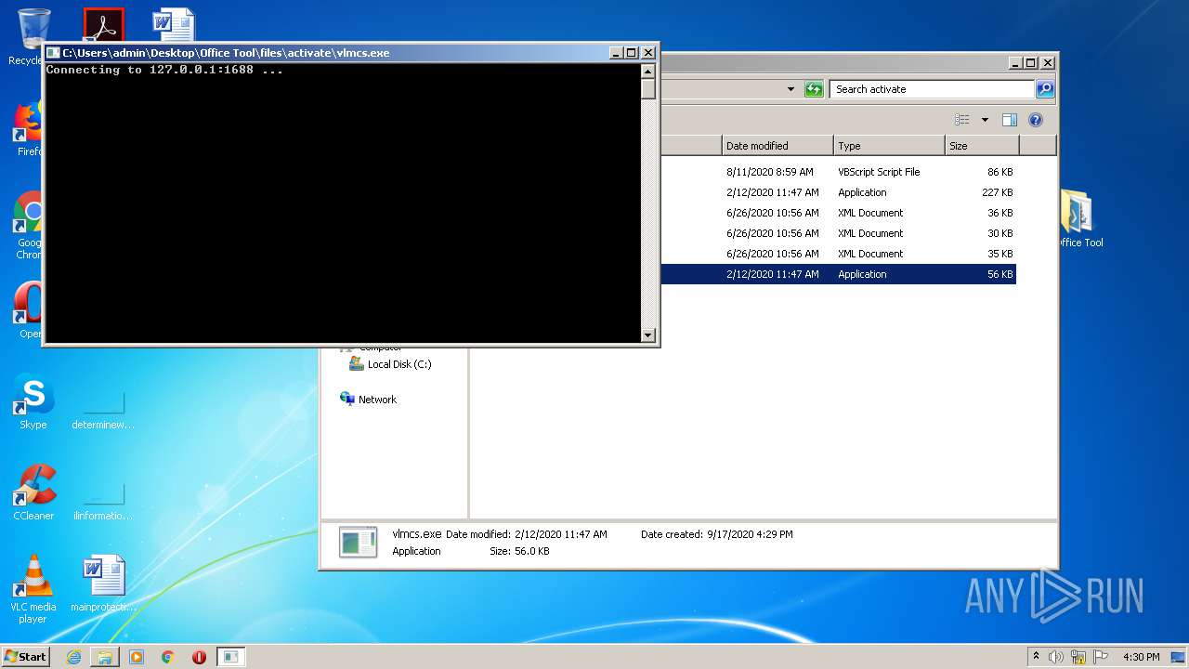Open the view options dropdown arrow
The height and width of the screenshot is (669, 1189).
pos(985,120)
